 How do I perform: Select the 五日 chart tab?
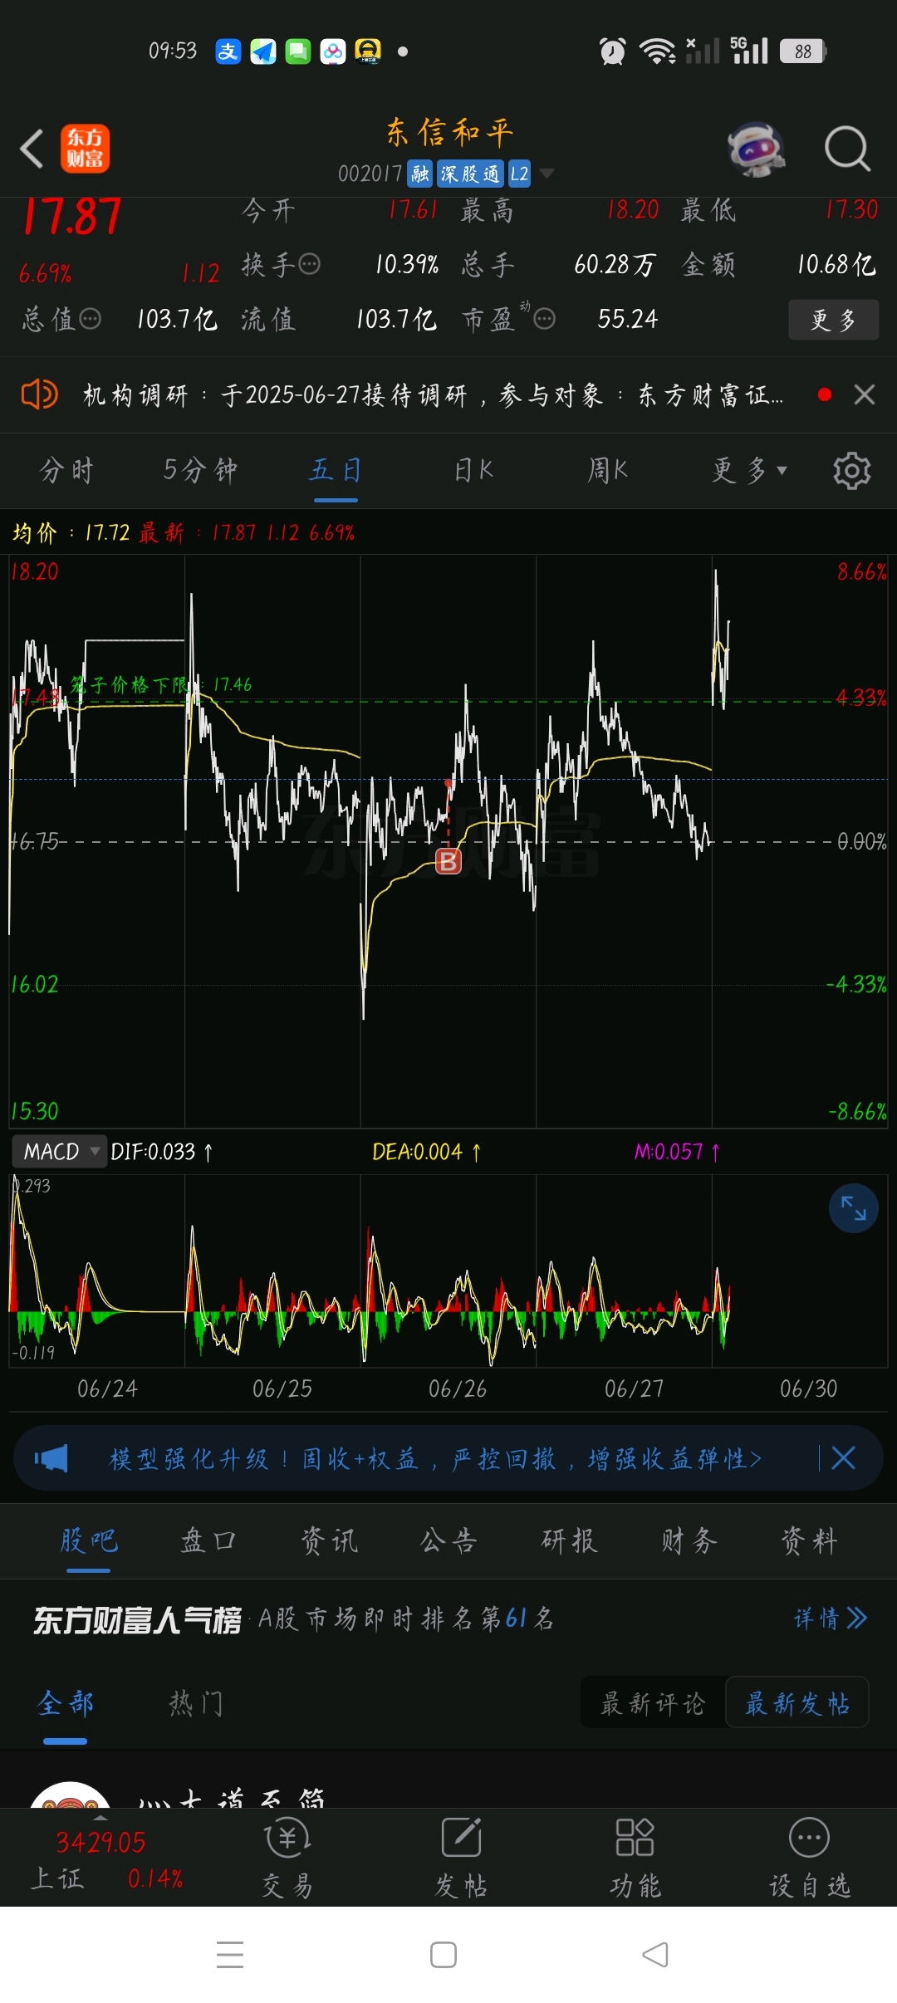click(336, 471)
